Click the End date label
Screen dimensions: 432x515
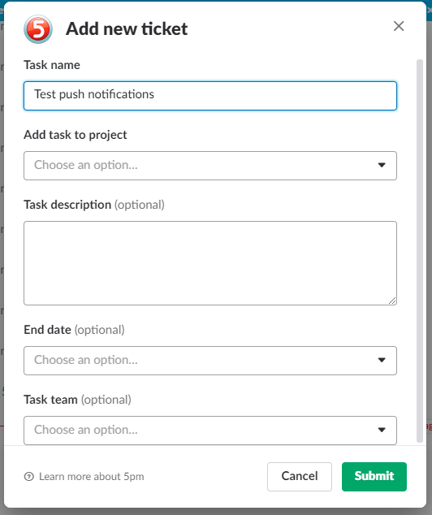pyautogui.click(x=47, y=330)
